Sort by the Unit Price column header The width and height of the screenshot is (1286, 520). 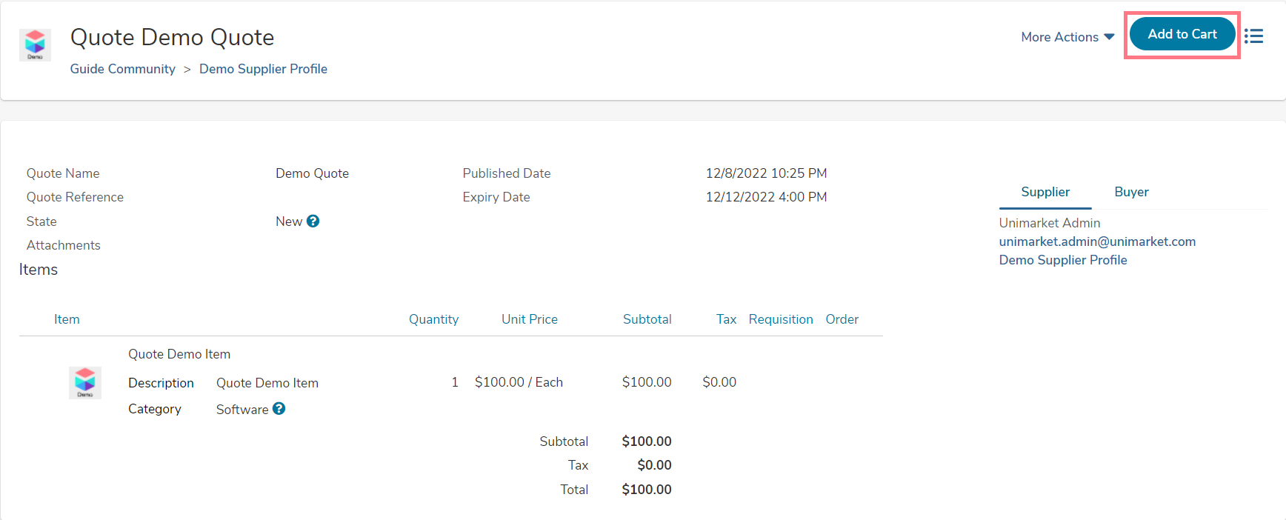530,319
